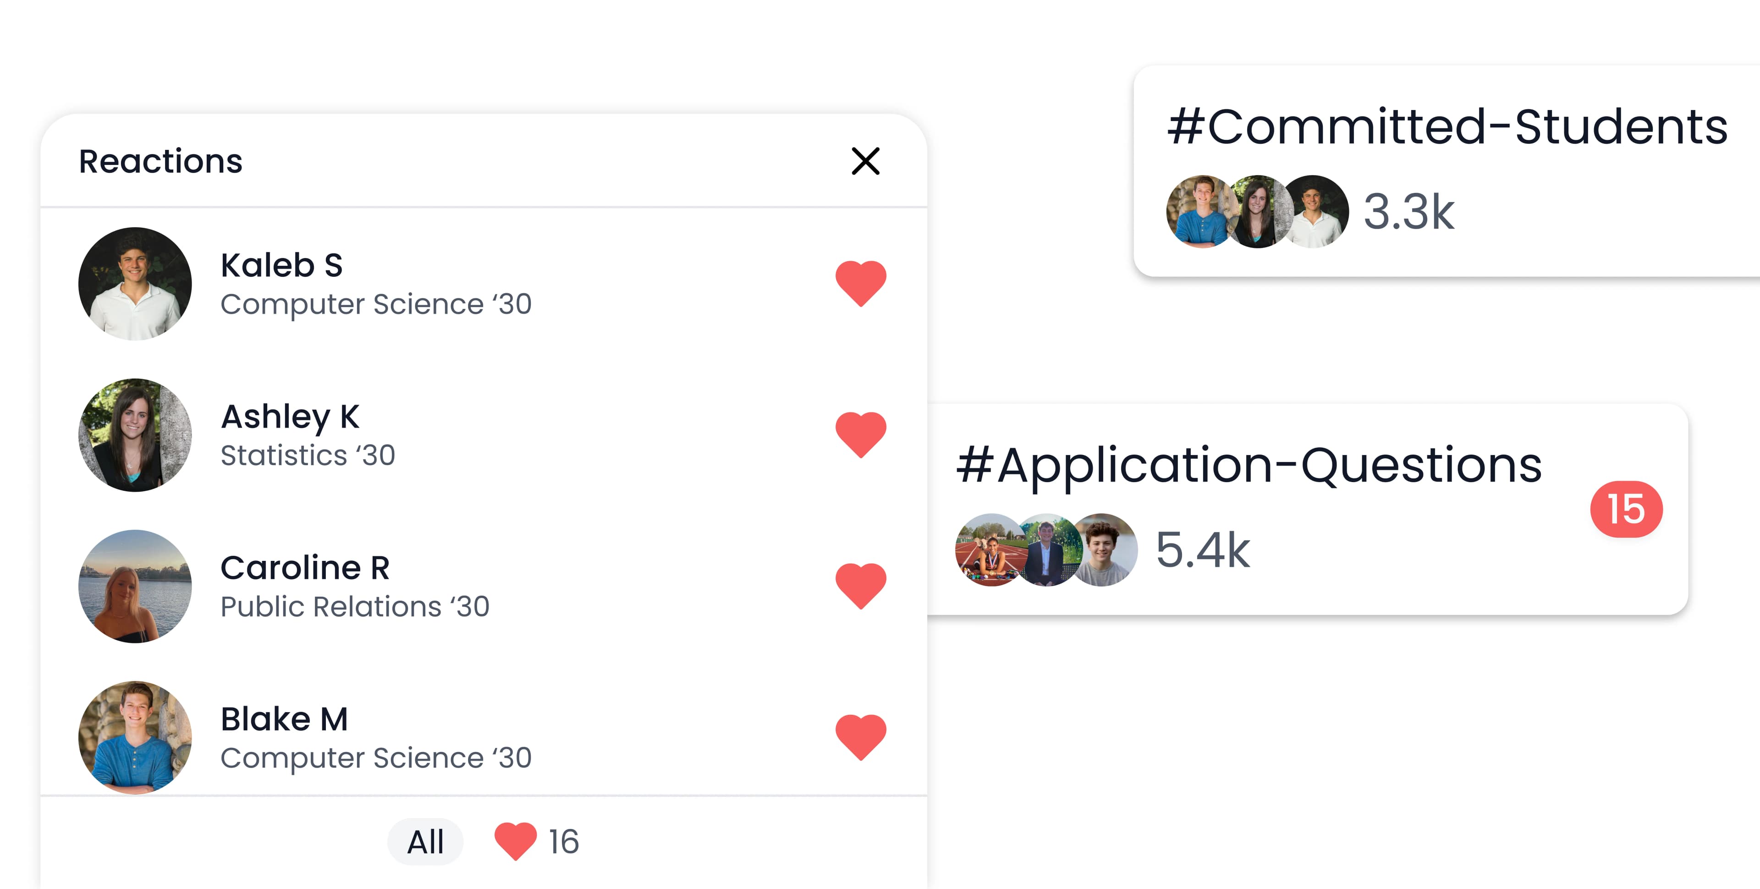
Task: Click the heart icon beside Ashley K
Action: [861, 434]
